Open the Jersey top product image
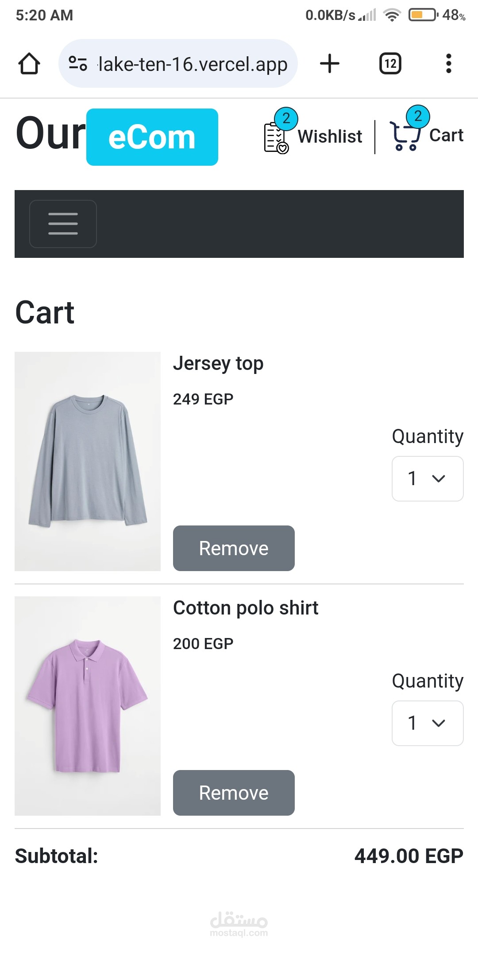Viewport: 478px width, 957px height. pyautogui.click(x=88, y=461)
